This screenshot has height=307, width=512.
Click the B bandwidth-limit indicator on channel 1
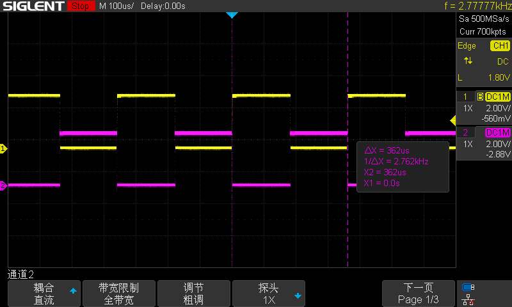coord(480,97)
